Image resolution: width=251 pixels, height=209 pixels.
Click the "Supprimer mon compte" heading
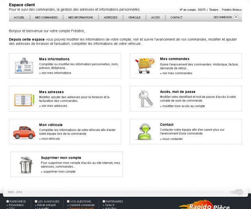click(61, 158)
